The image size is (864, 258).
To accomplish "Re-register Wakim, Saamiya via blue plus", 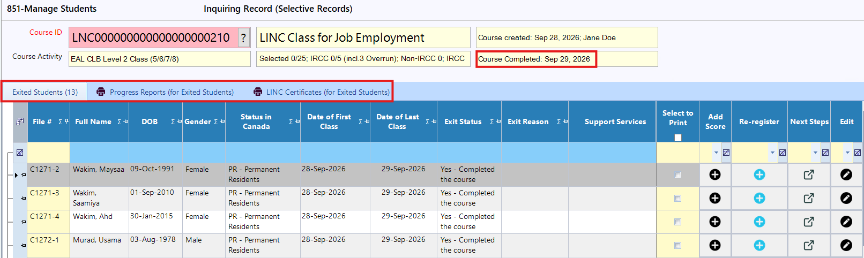I will pyautogui.click(x=759, y=198).
